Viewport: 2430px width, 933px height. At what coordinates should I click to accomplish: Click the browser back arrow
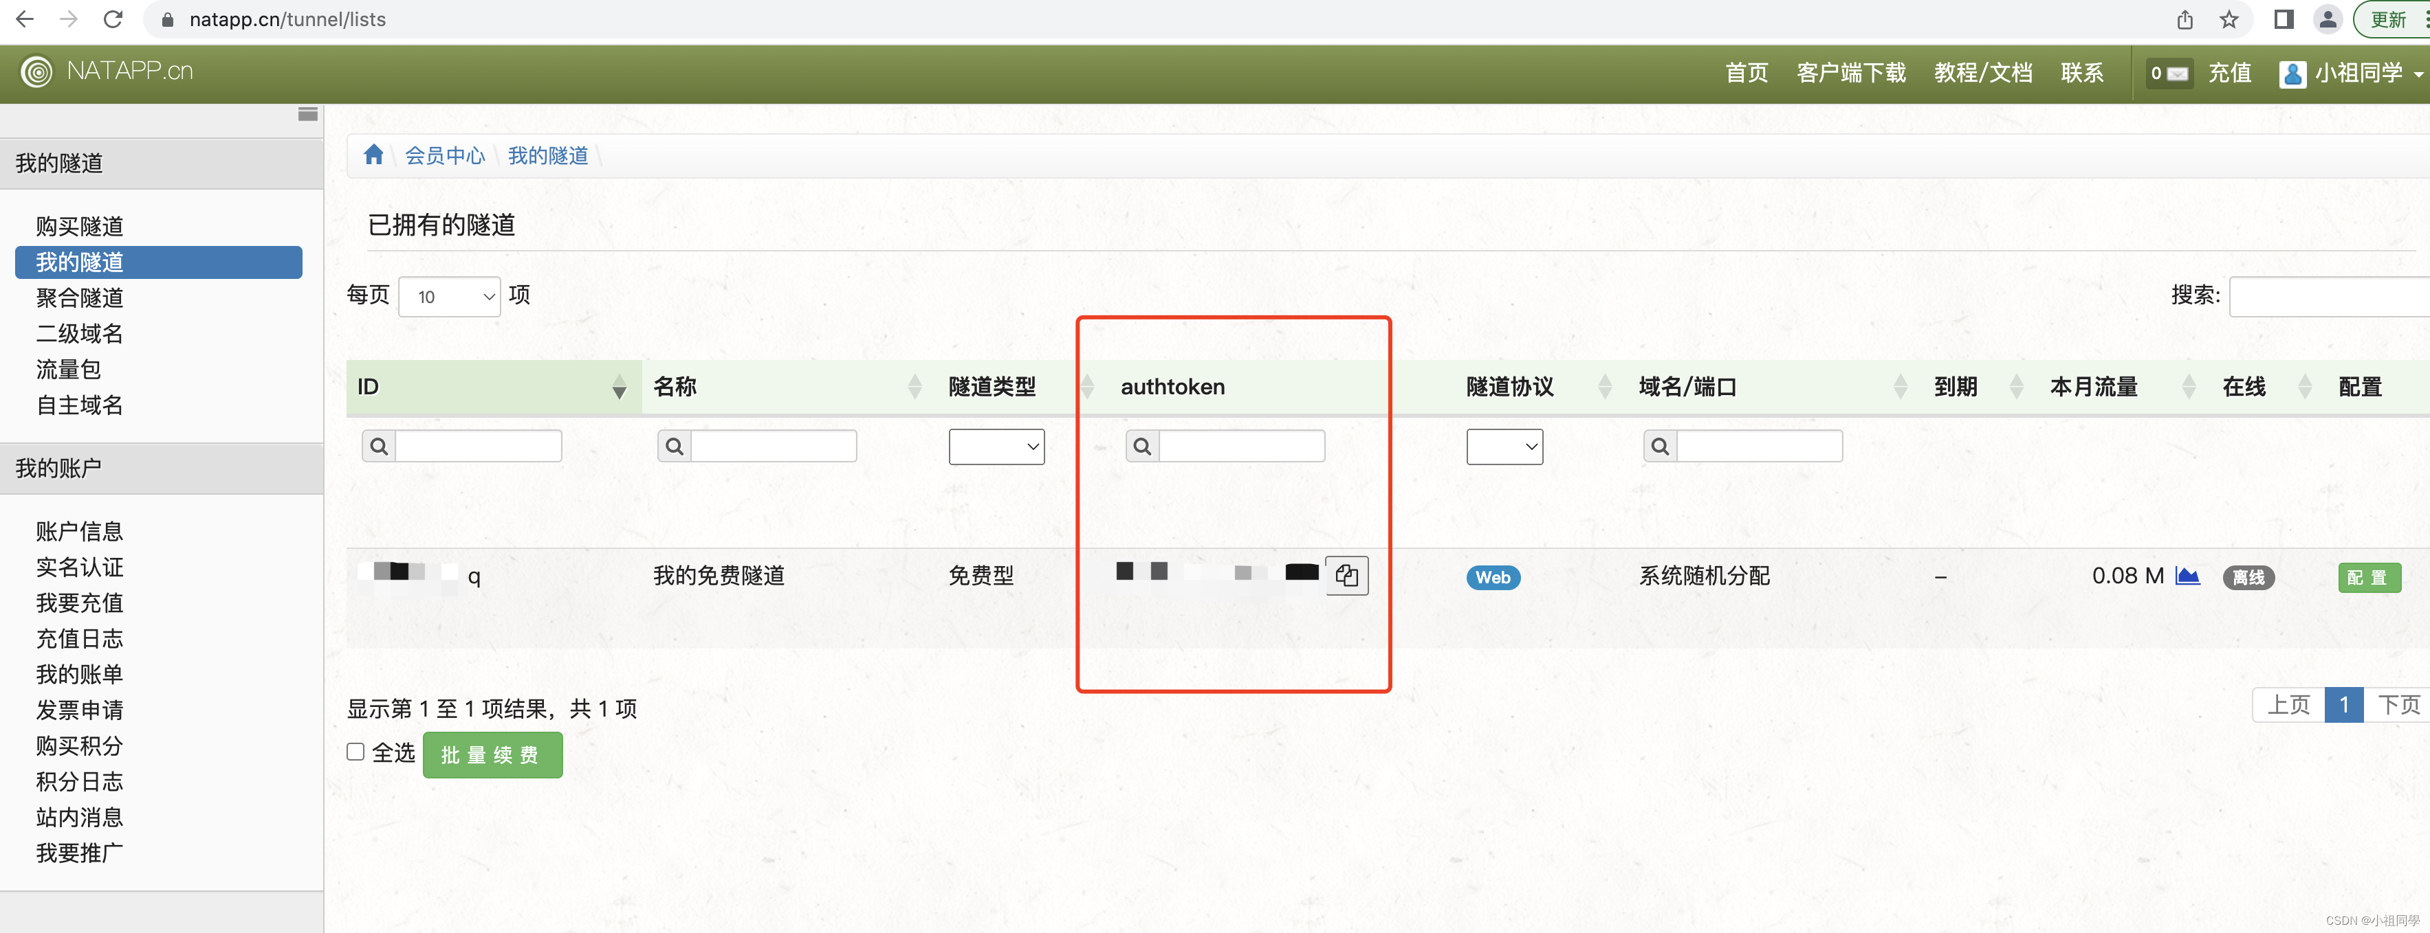[25, 19]
